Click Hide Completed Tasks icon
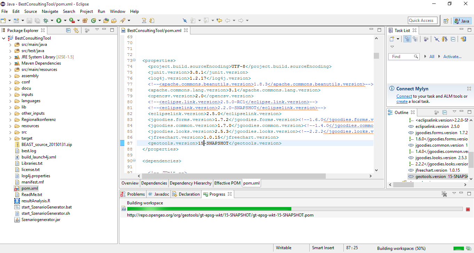The height and width of the screenshot is (253, 474). click(x=436, y=39)
